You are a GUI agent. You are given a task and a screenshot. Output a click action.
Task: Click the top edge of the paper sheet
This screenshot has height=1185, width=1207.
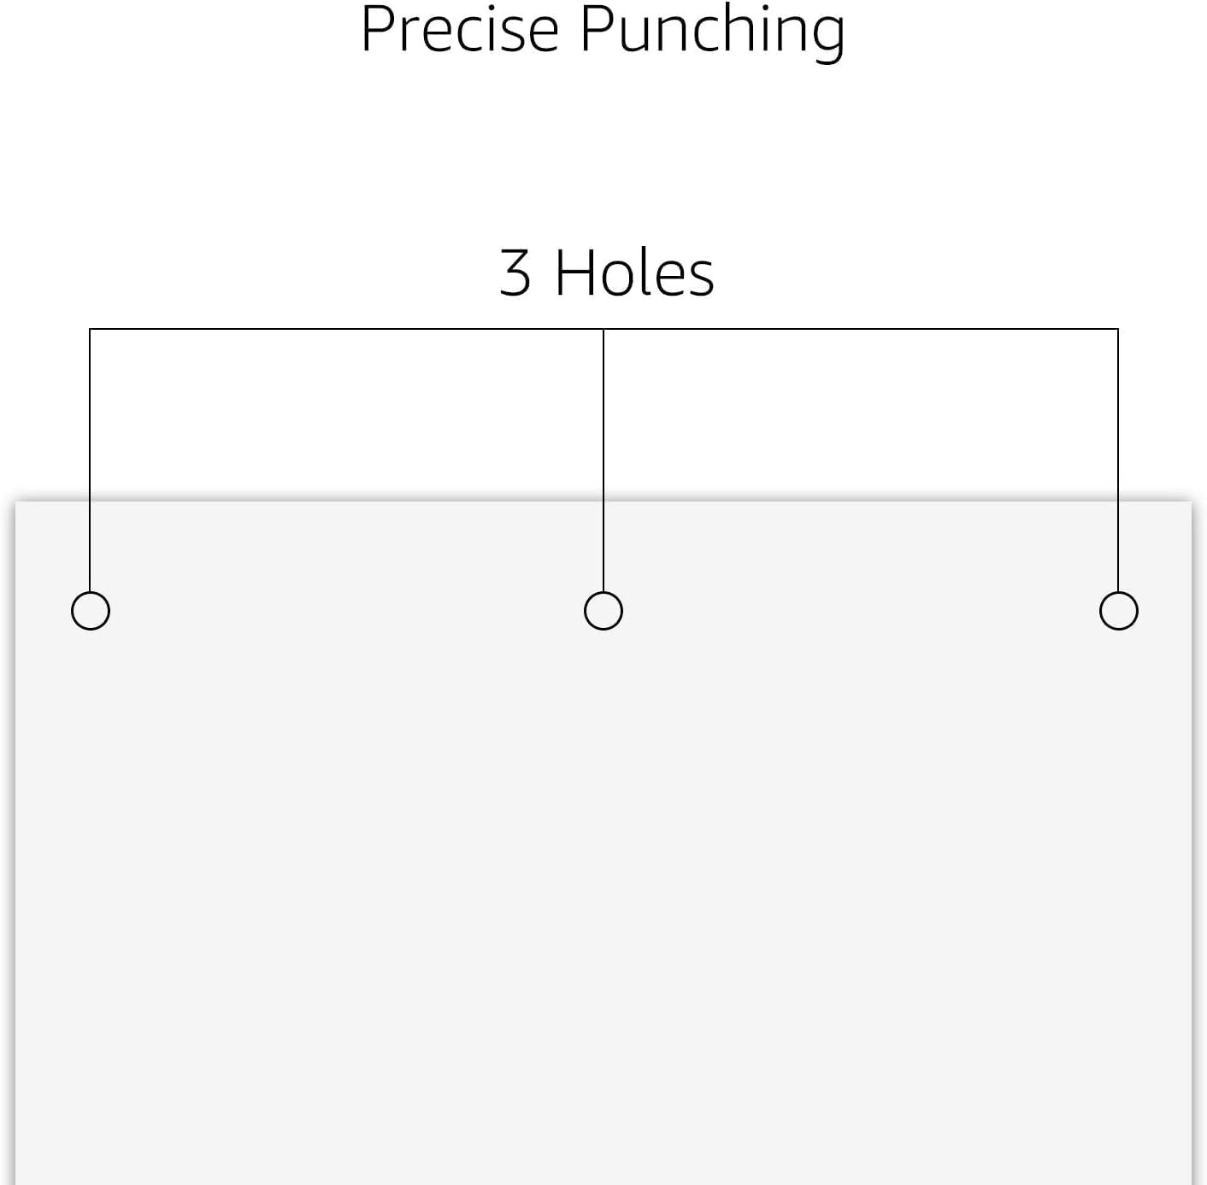342,502
